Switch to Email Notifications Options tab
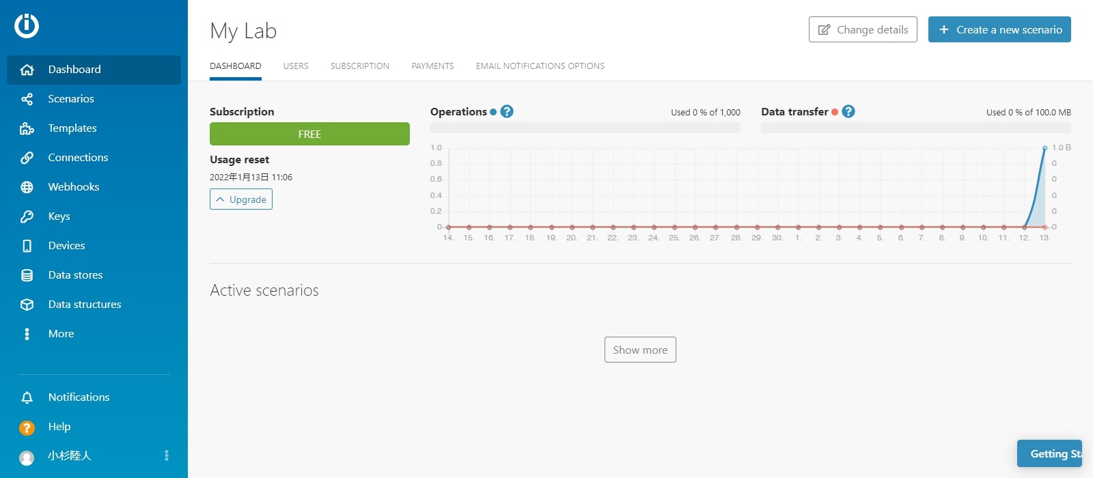The height and width of the screenshot is (478, 1093). 540,66
